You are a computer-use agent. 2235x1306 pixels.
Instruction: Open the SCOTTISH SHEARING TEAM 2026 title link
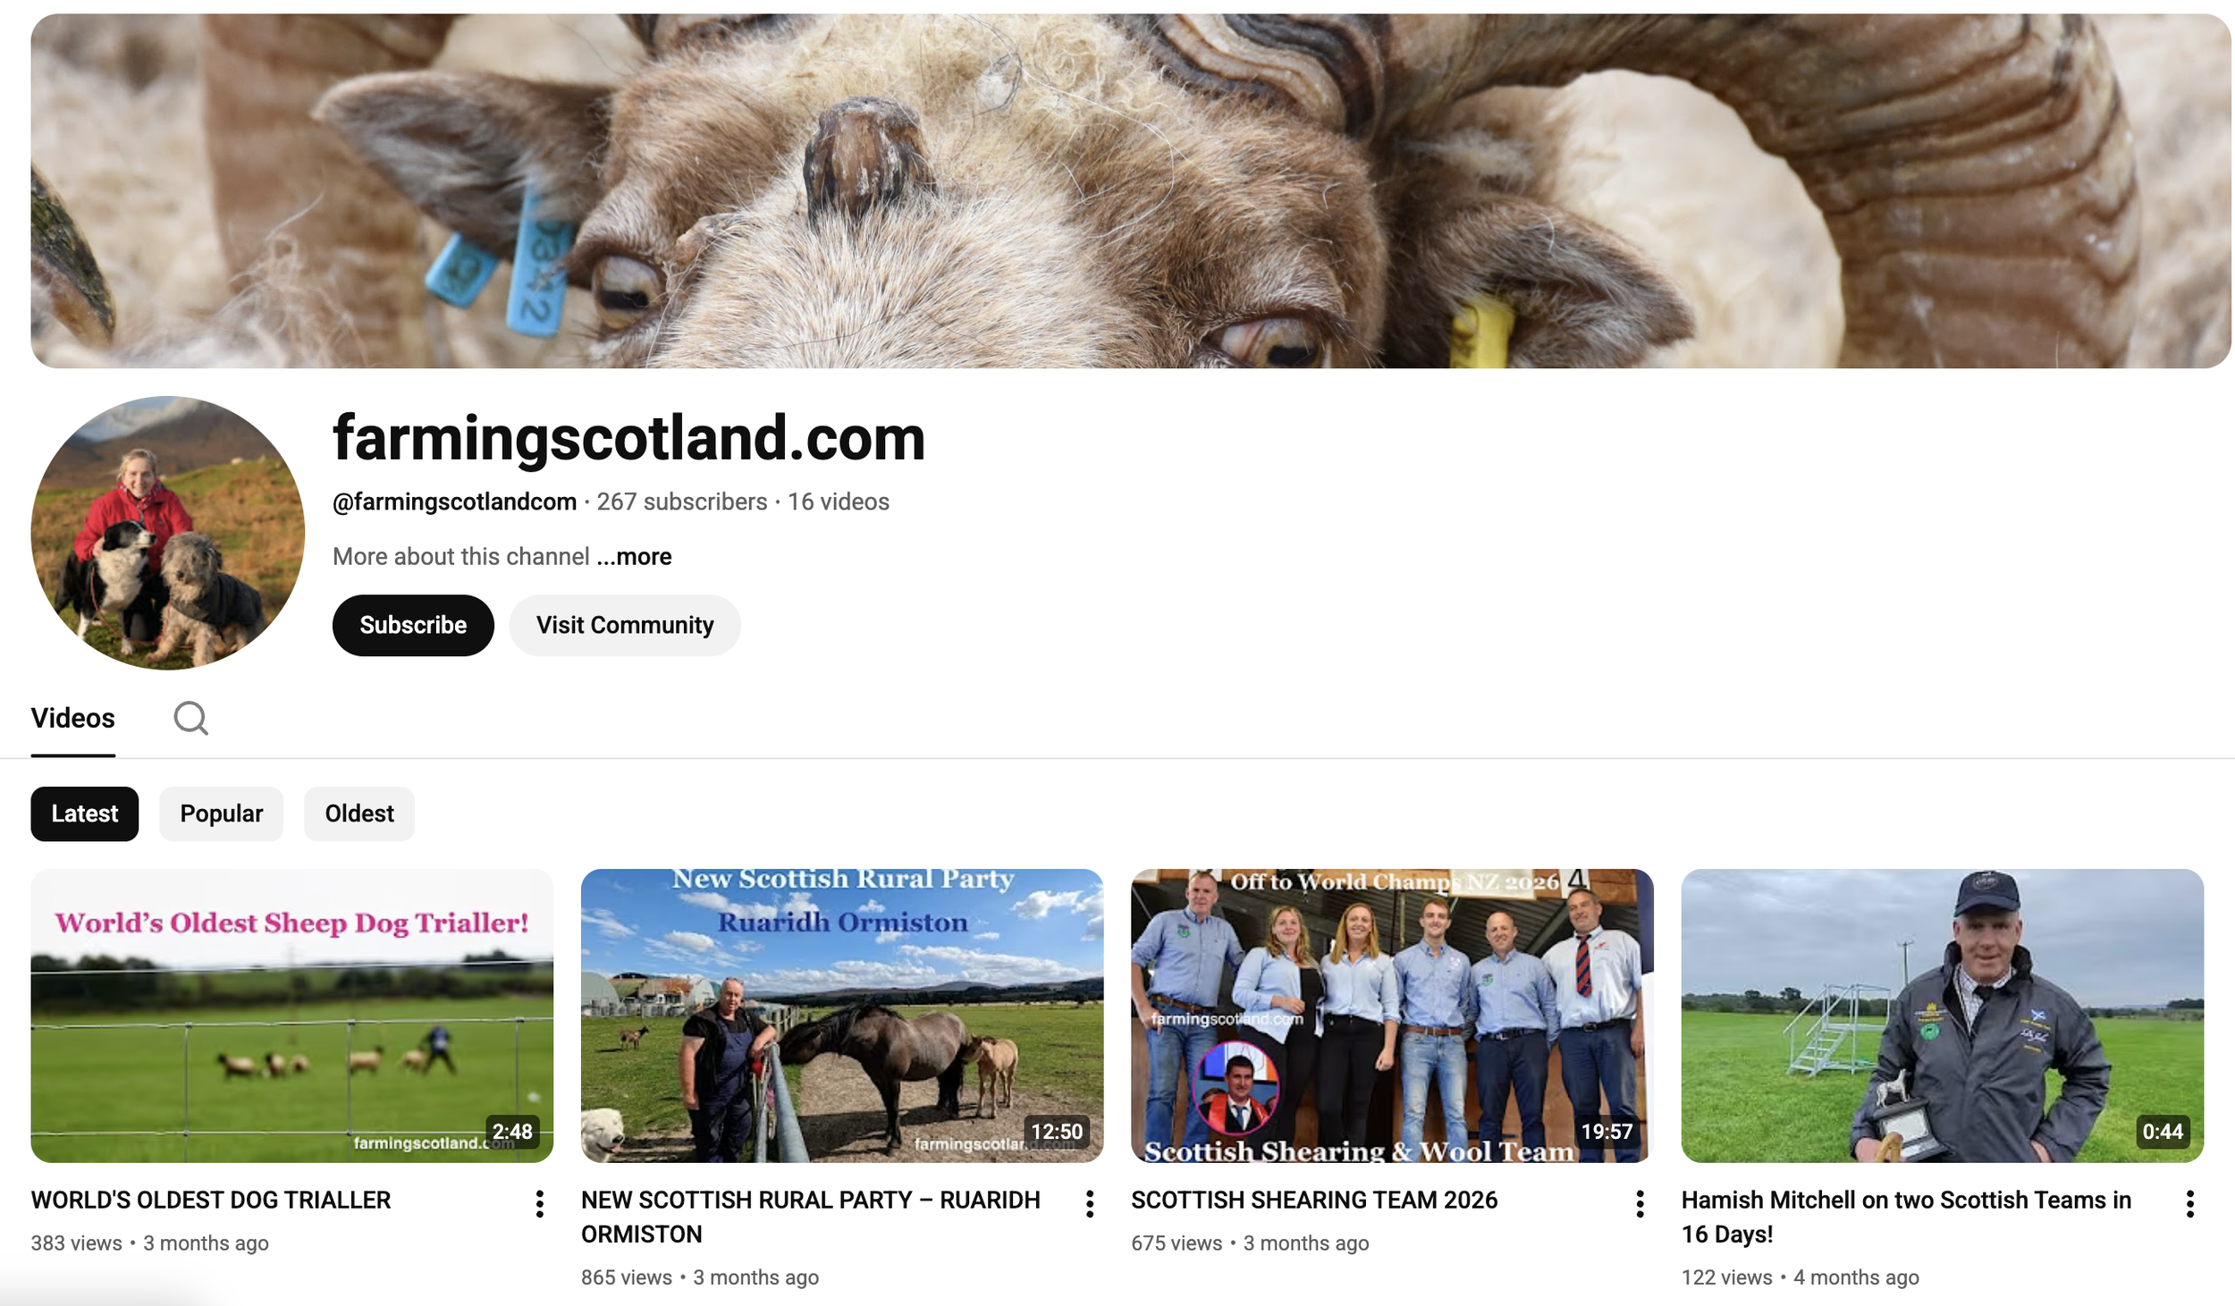coord(1314,1200)
